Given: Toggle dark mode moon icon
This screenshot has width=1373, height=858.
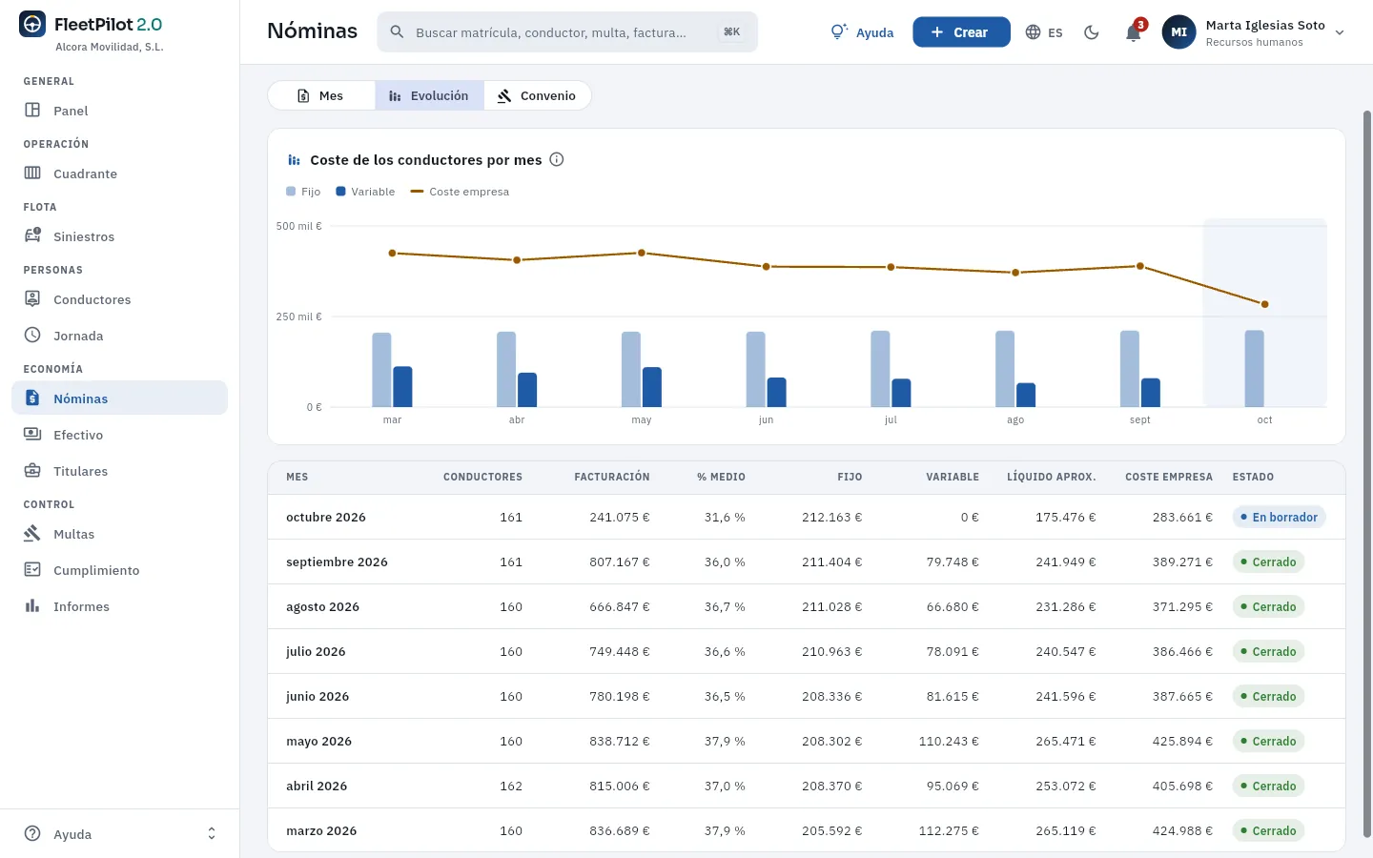Looking at the screenshot, I should pyautogui.click(x=1092, y=32).
